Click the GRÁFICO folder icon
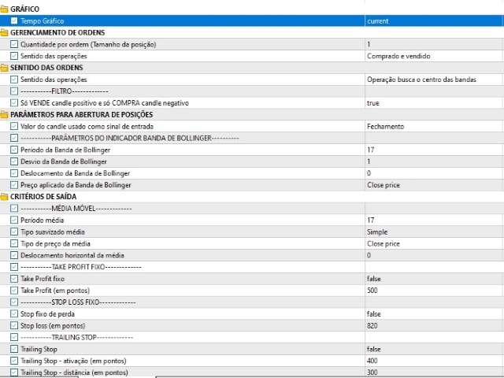The height and width of the screenshot is (378, 504). [4, 9]
